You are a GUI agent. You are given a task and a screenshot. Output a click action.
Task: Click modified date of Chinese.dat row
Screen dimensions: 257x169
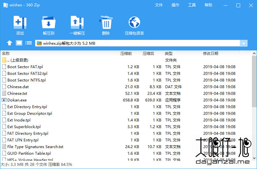point(219,87)
